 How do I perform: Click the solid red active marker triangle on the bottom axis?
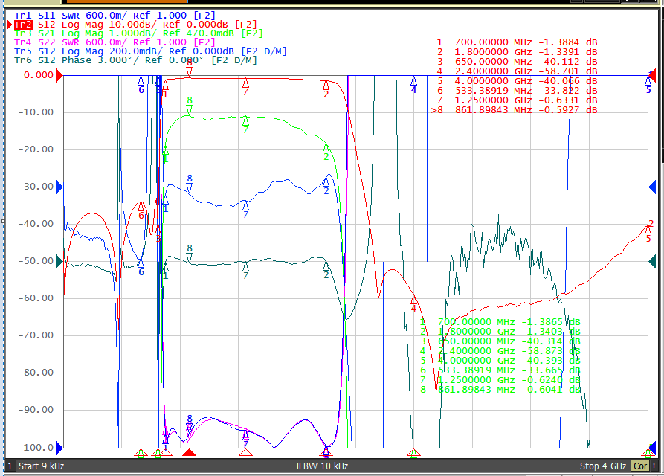[x=190, y=453]
